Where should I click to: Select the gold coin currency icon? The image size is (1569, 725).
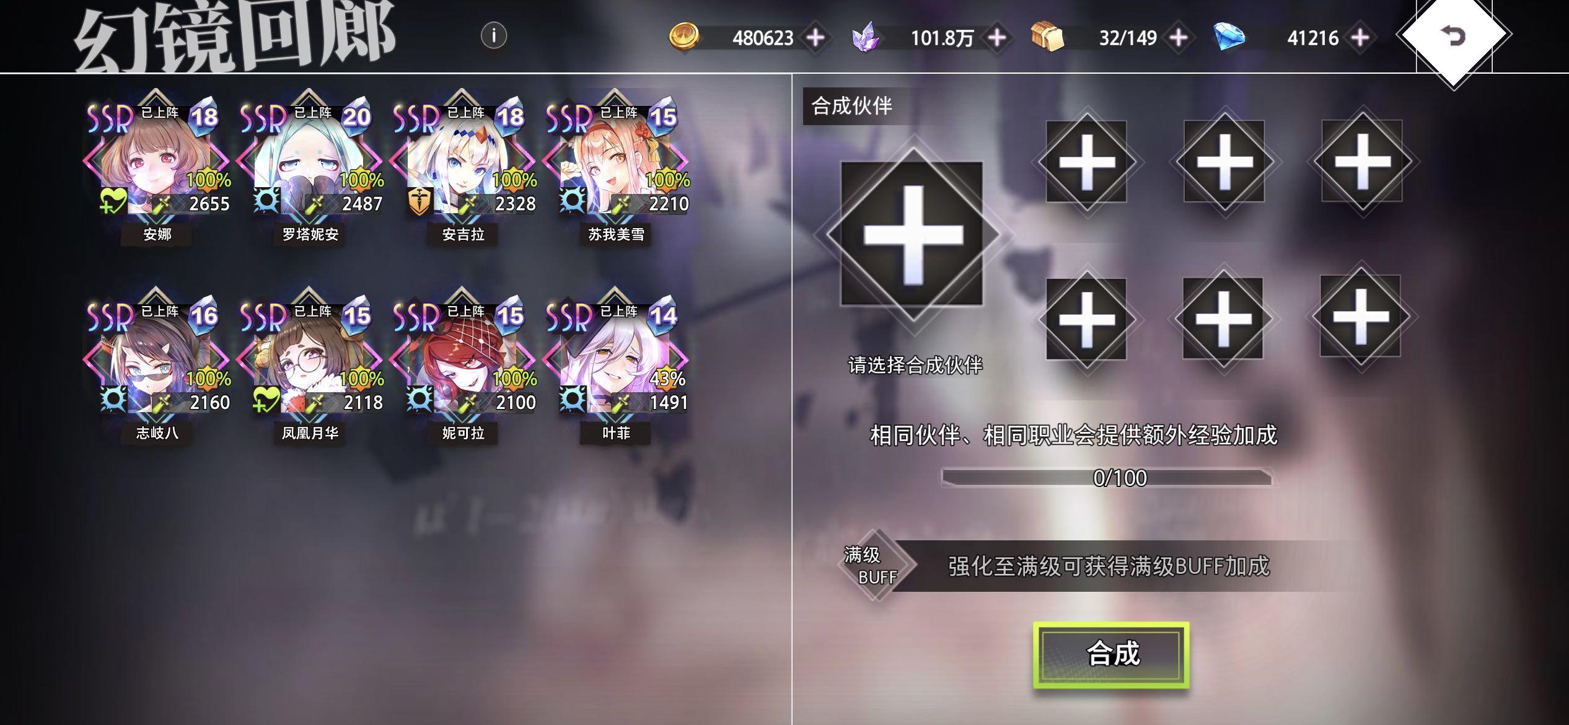tap(685, 37)
